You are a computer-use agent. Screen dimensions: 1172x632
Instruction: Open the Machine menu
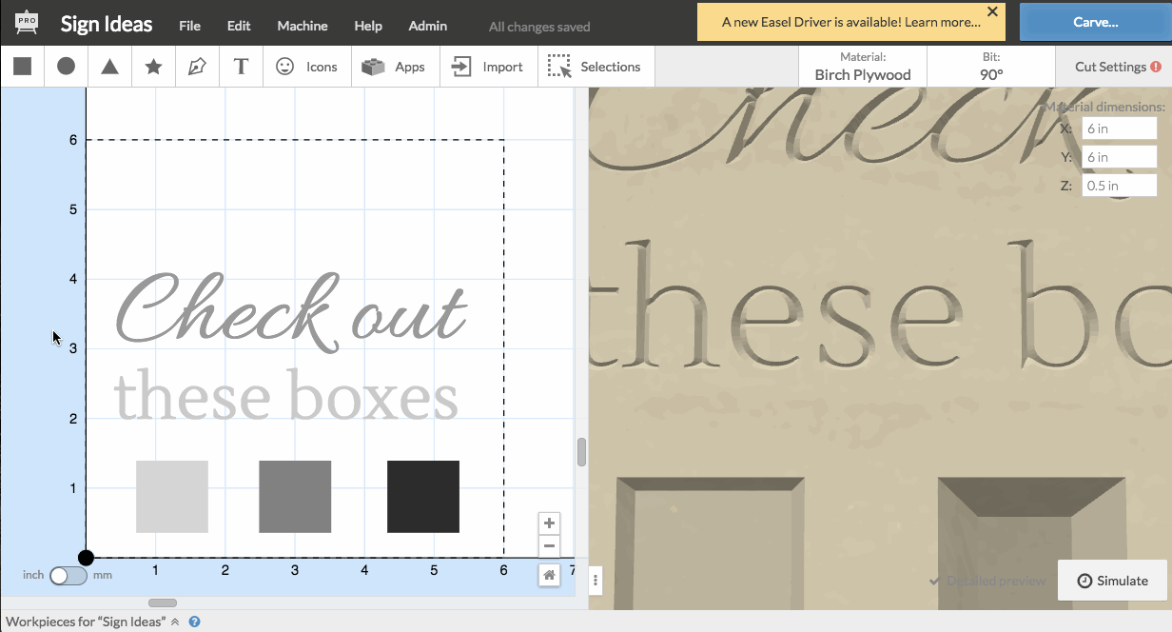click(303, 26)
